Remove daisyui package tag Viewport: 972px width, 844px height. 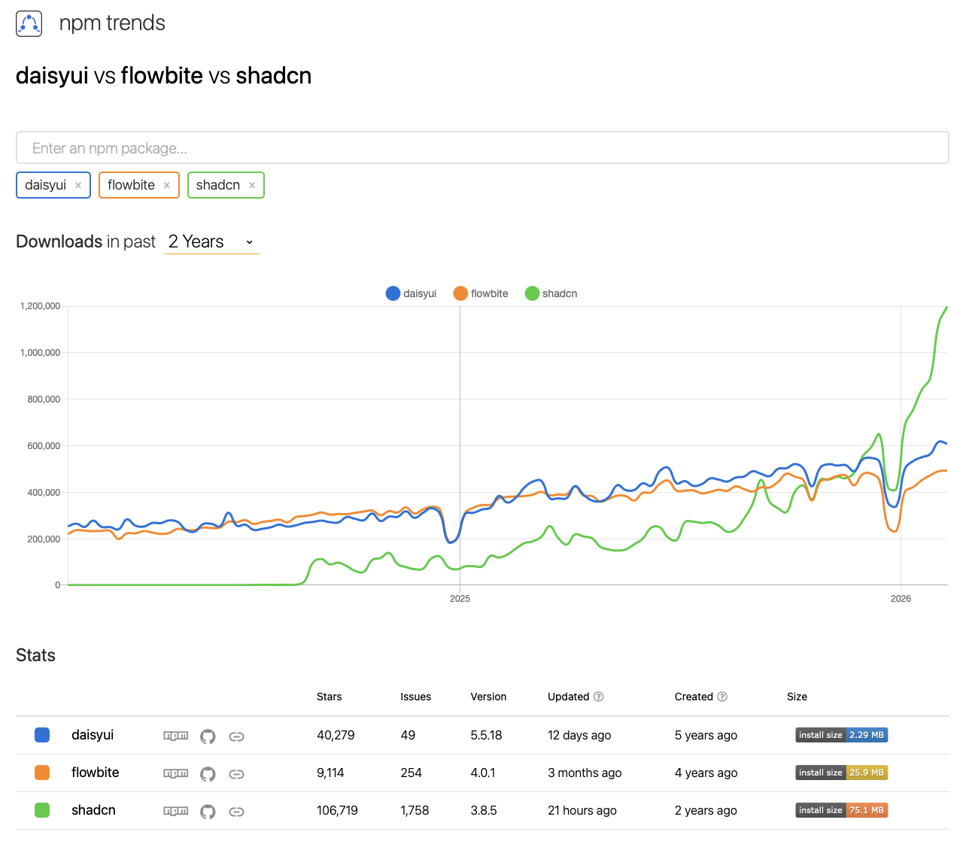(78, 186)
